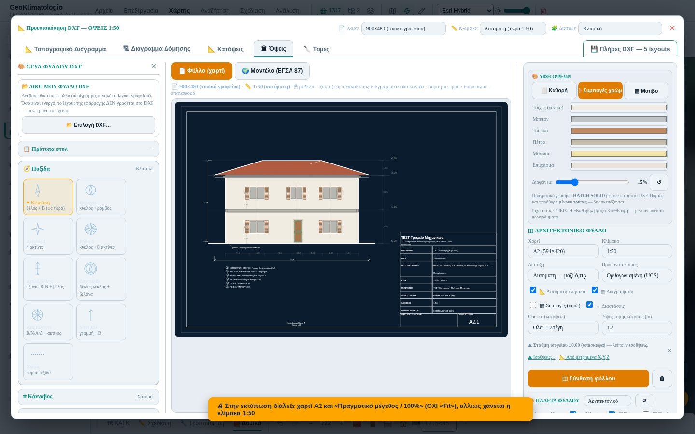Open the top Κλίμακα Αυτόματη dropdown
Viewport: 695px width, 434px height.
(x=513, y=28)
